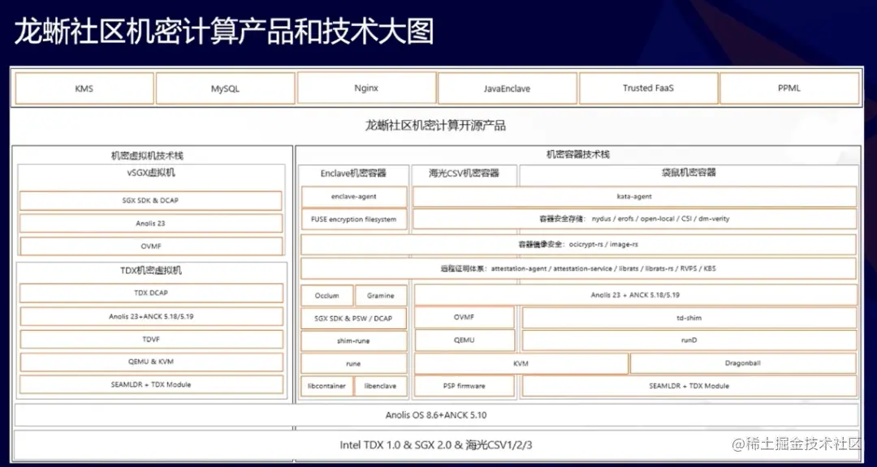
Task: Click the 机密虚拟机技术栈 heading
Action: point(148,156)
